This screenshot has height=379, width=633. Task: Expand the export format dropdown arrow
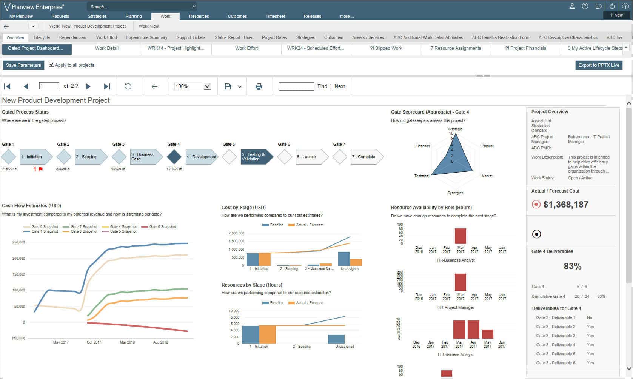point(240,86)
